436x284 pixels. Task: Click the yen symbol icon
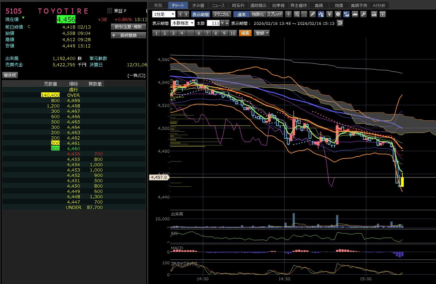coord(329,14)
